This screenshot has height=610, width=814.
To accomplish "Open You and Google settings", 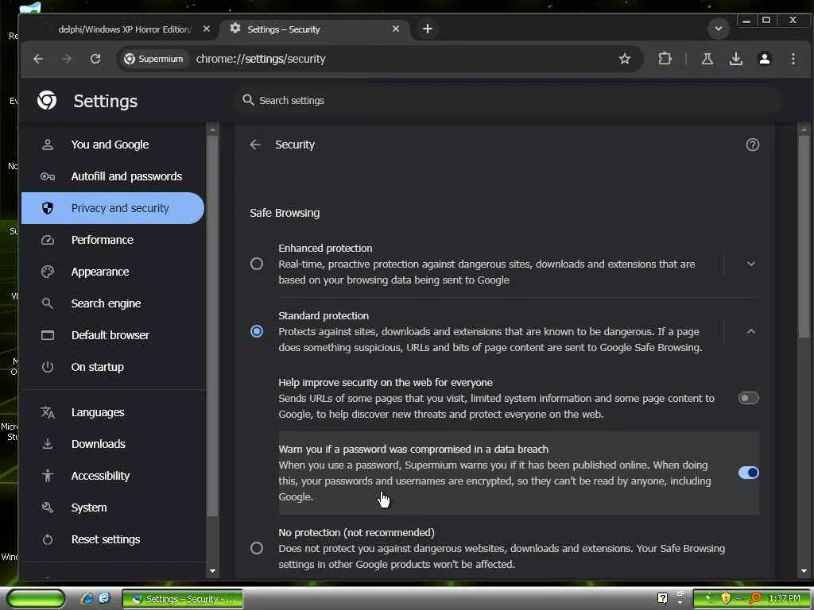I will coord(113,145).
